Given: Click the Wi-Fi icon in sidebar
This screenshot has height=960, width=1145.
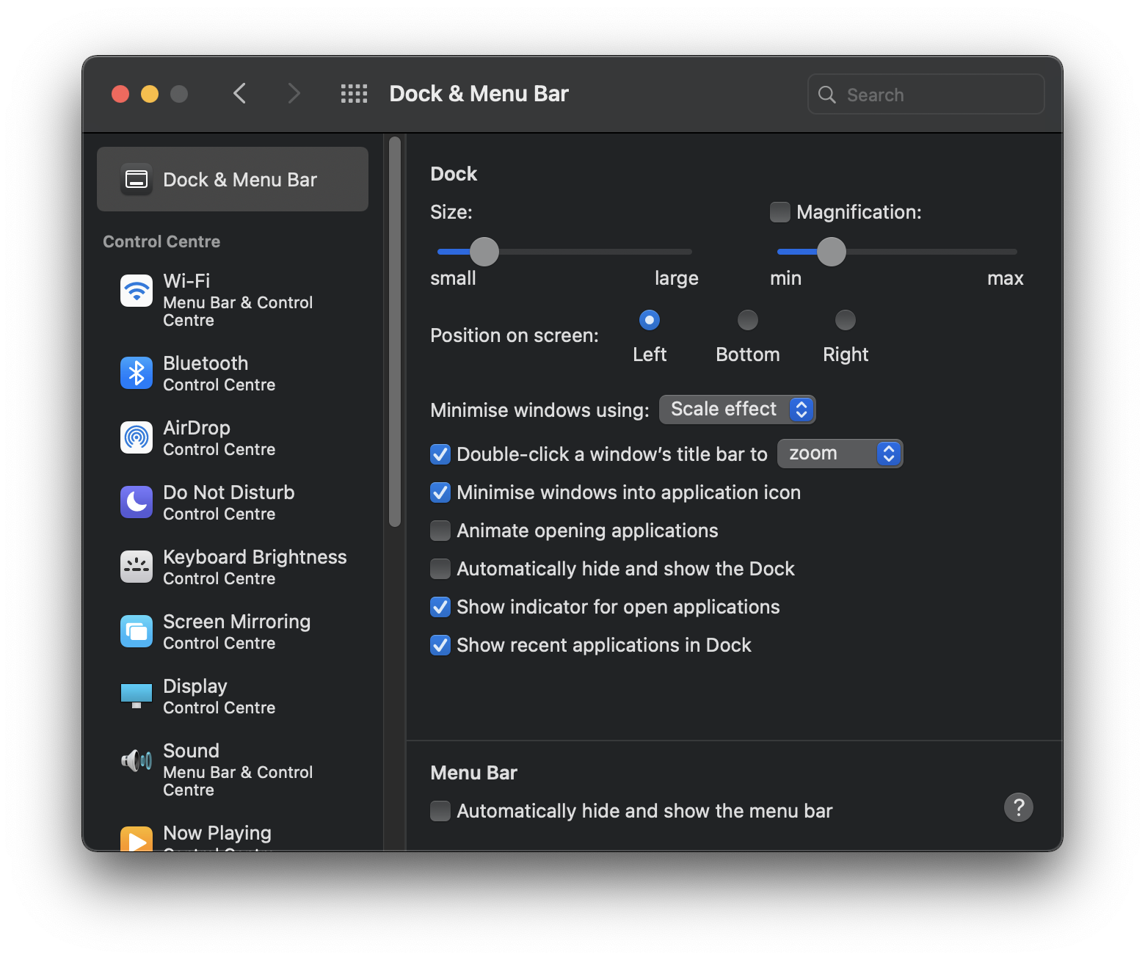Looking at the screenshot, I should coord(137,291).
